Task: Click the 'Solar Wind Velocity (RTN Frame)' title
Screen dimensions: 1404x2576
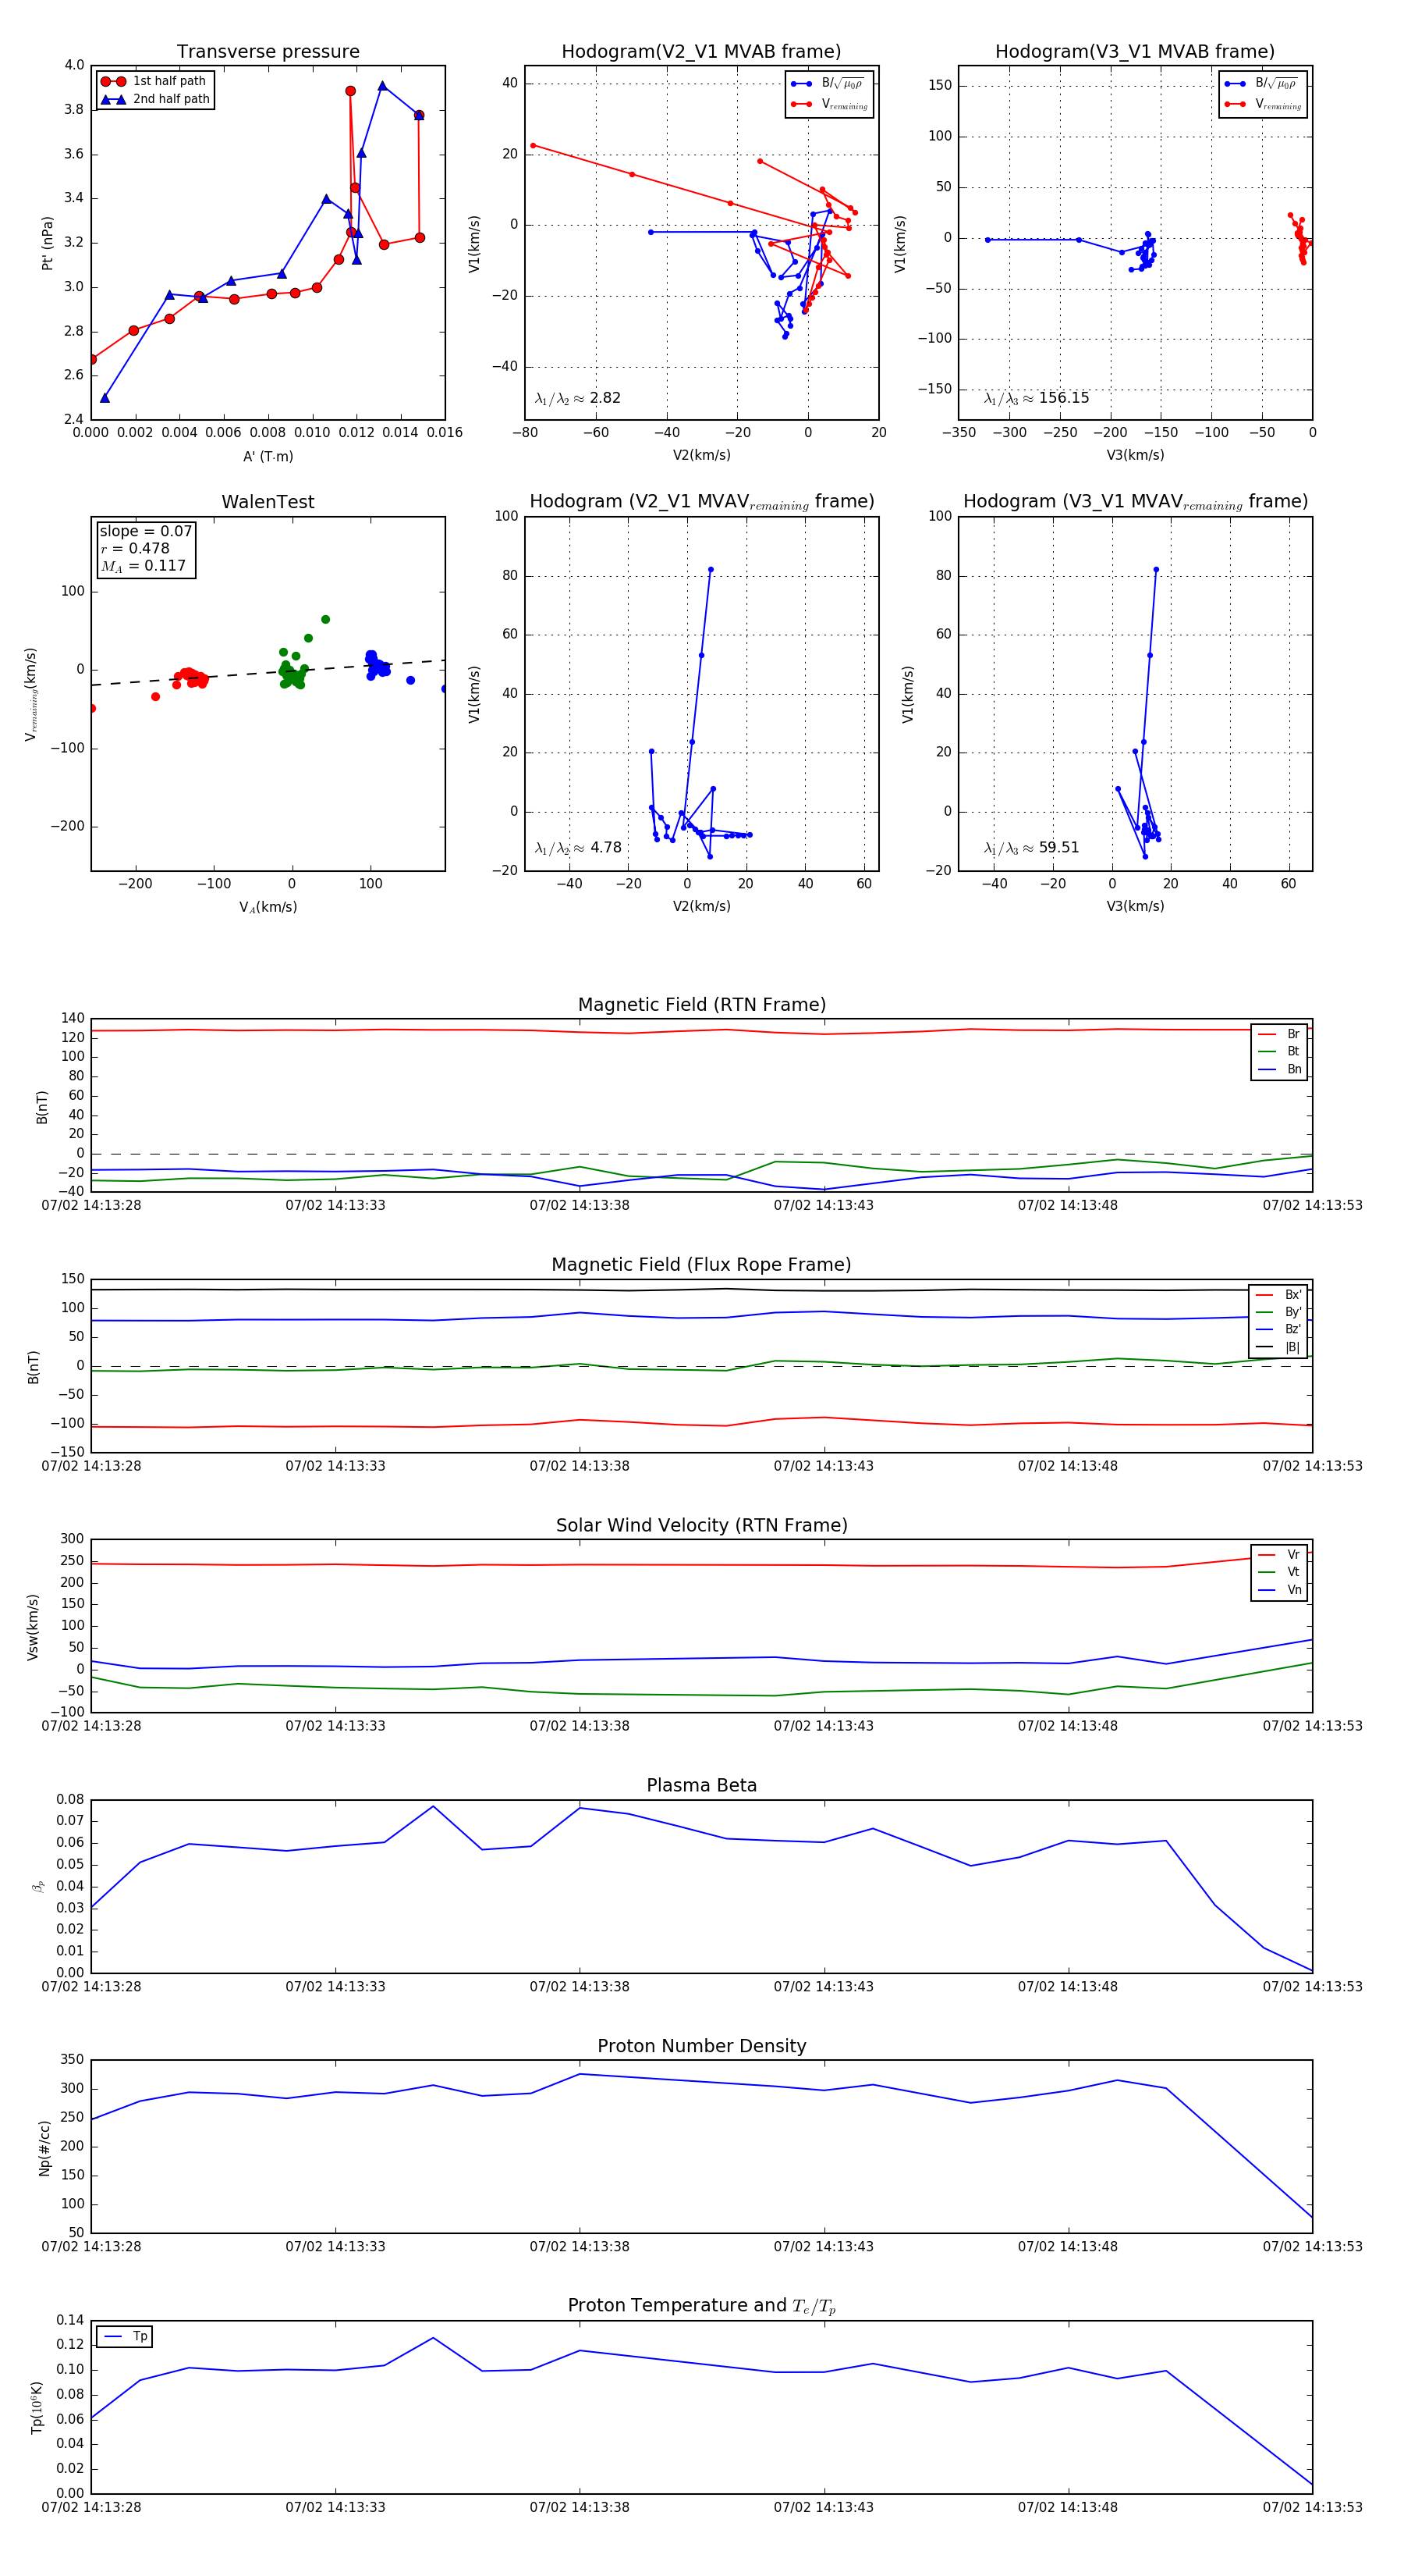Action: coord(701,1525)
